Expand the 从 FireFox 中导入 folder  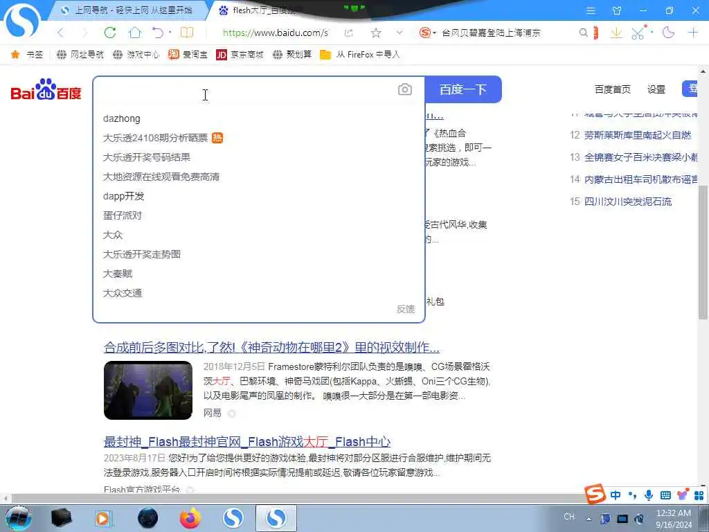pos(360,55)
